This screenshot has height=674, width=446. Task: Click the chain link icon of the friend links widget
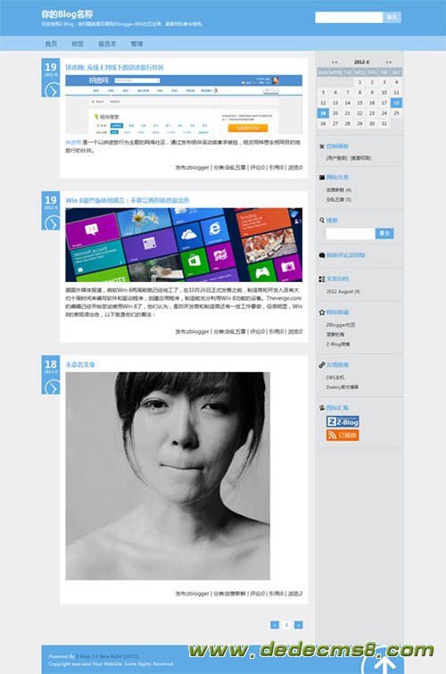click(x=322, y=365)
